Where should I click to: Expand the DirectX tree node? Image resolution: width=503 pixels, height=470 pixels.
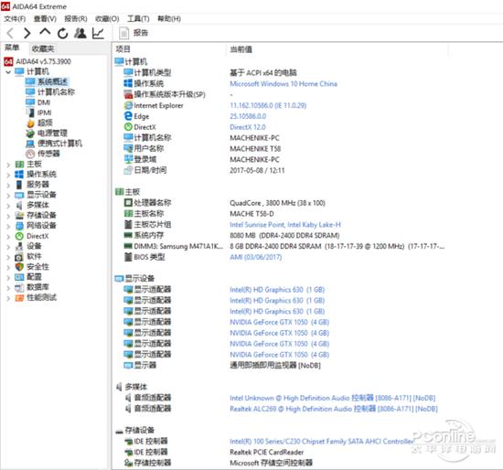coord(8,237)
